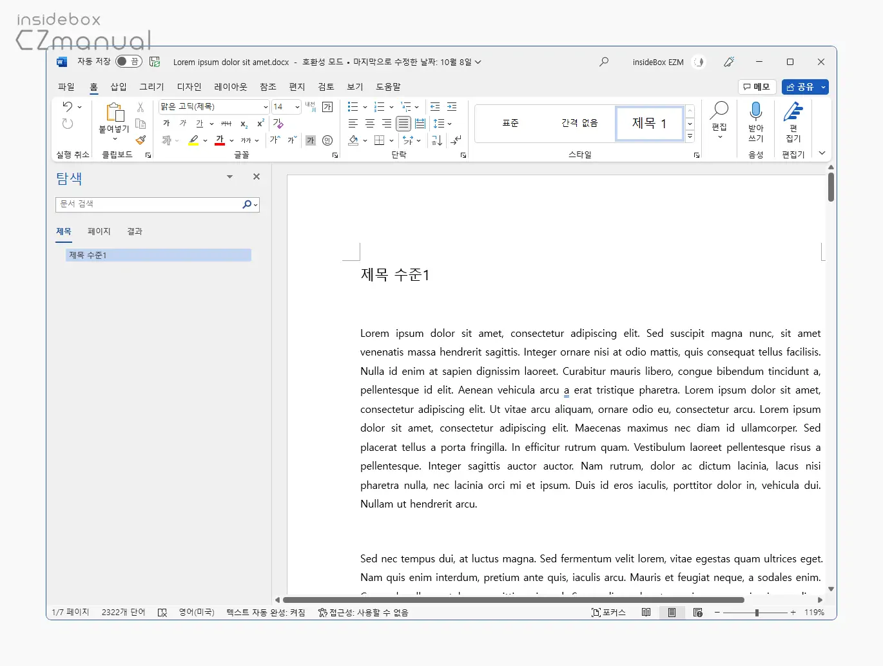
Task: Select the 페이지 tab in navigation pane
Action: [99, 231]
